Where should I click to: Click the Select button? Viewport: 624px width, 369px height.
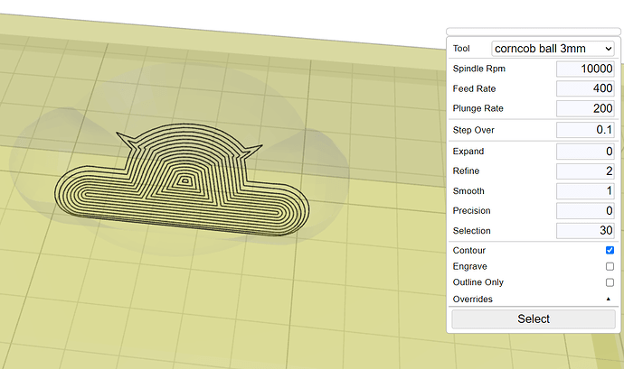(534, 319)
